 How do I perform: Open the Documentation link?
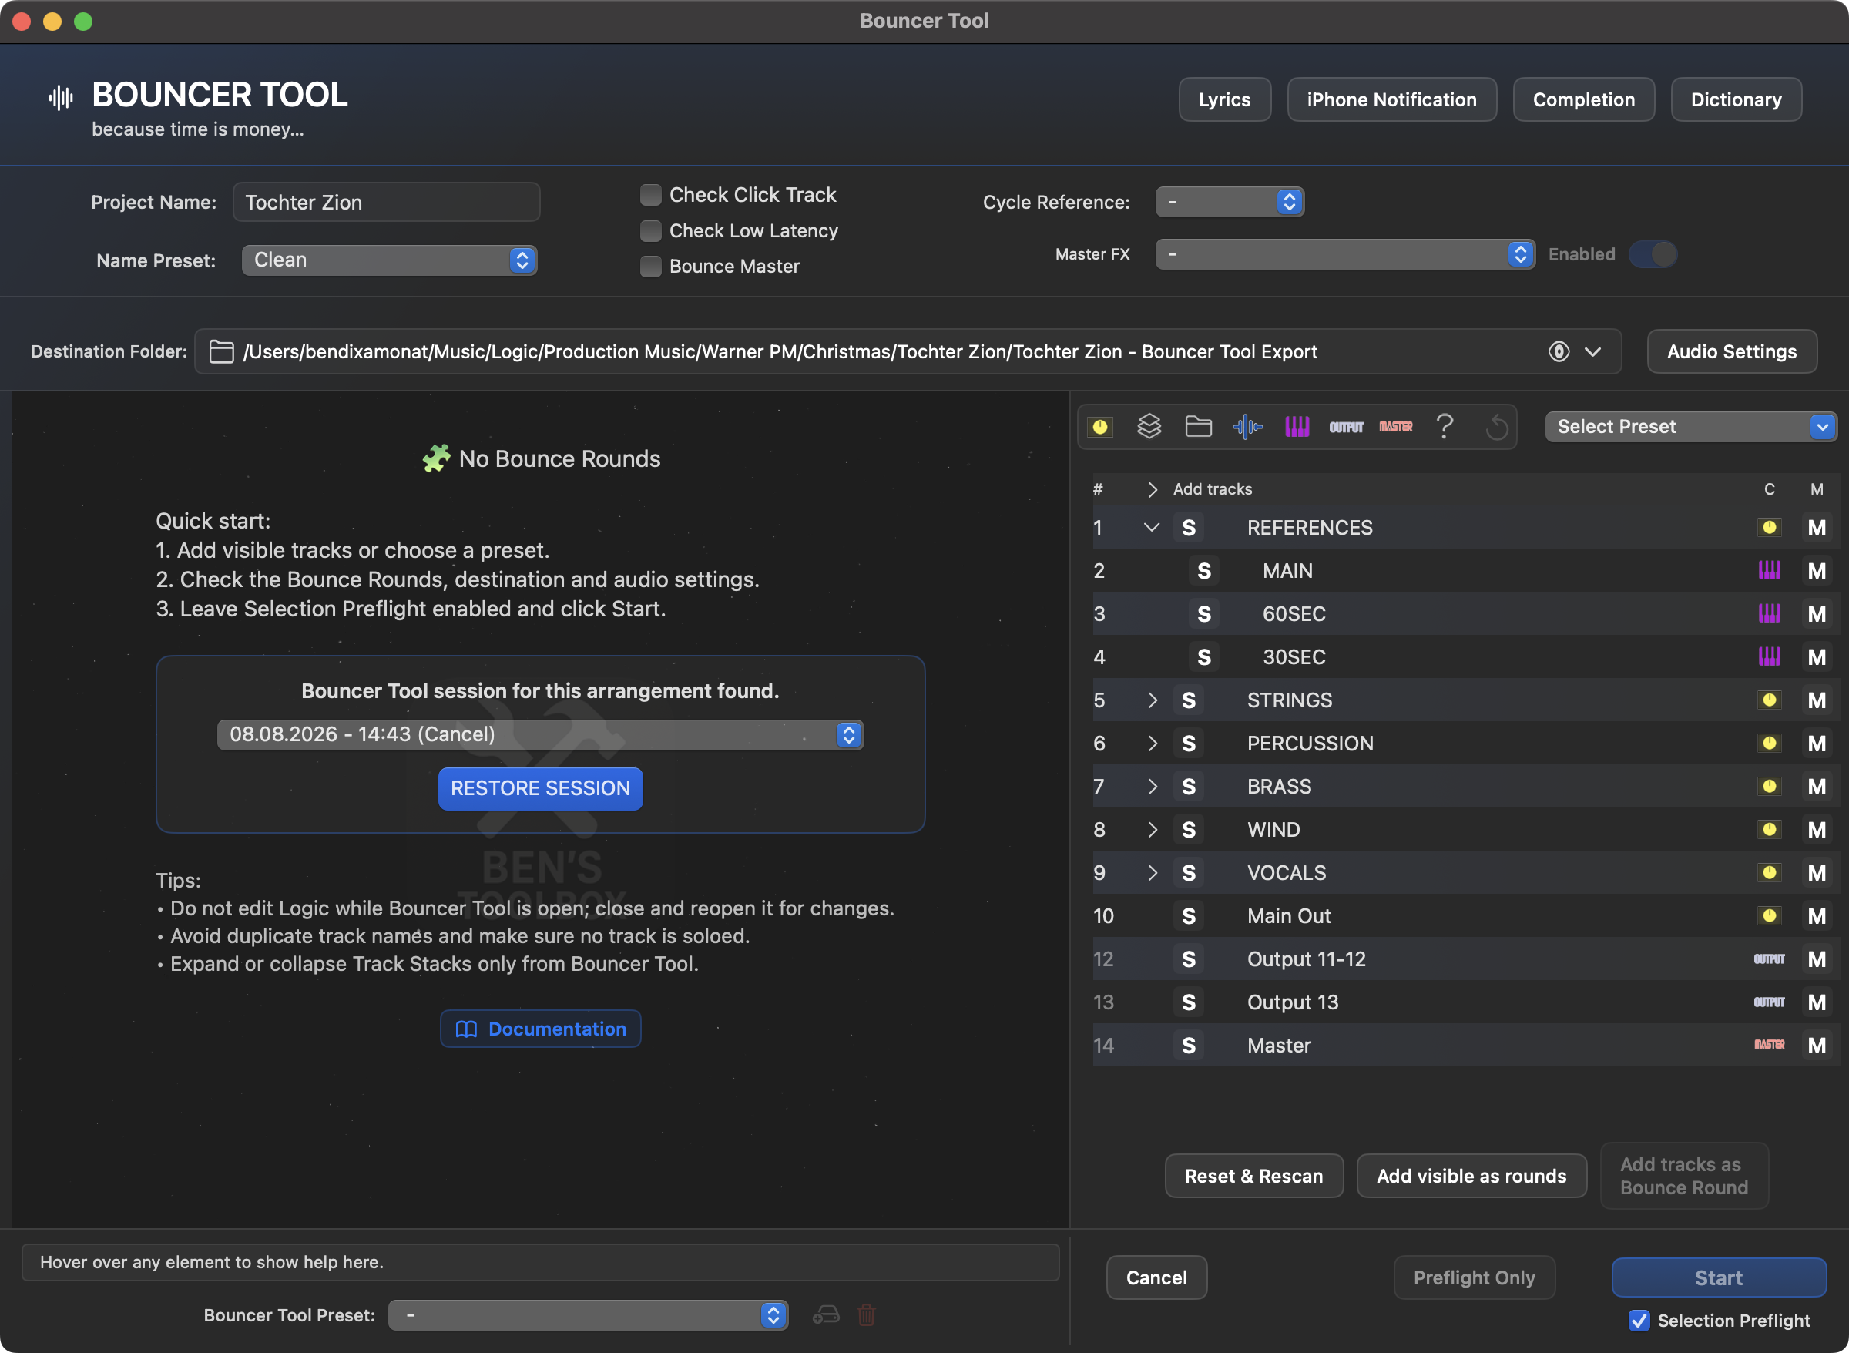[x=539, y=1029]
